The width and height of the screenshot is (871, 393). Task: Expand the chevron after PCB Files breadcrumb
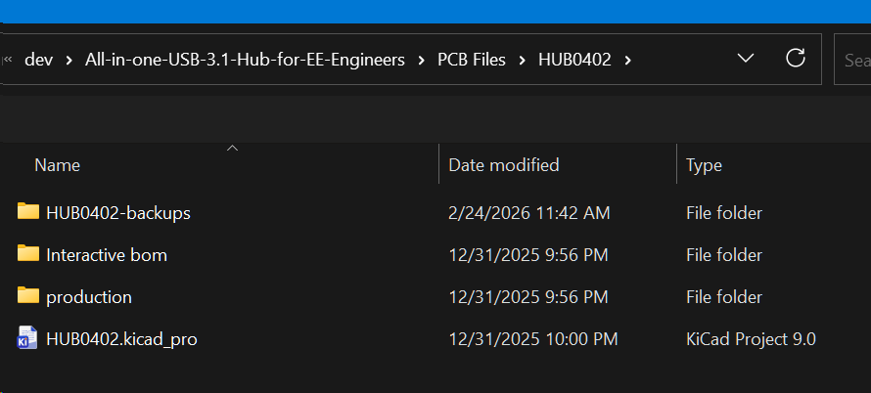[x=522, y=60]
